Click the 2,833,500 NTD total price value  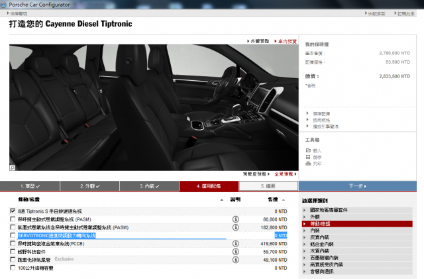click(395, 76)
